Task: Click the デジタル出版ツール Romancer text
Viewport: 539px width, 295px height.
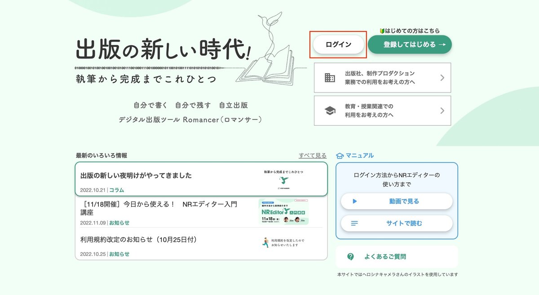Action: click(x=190, y=120)
